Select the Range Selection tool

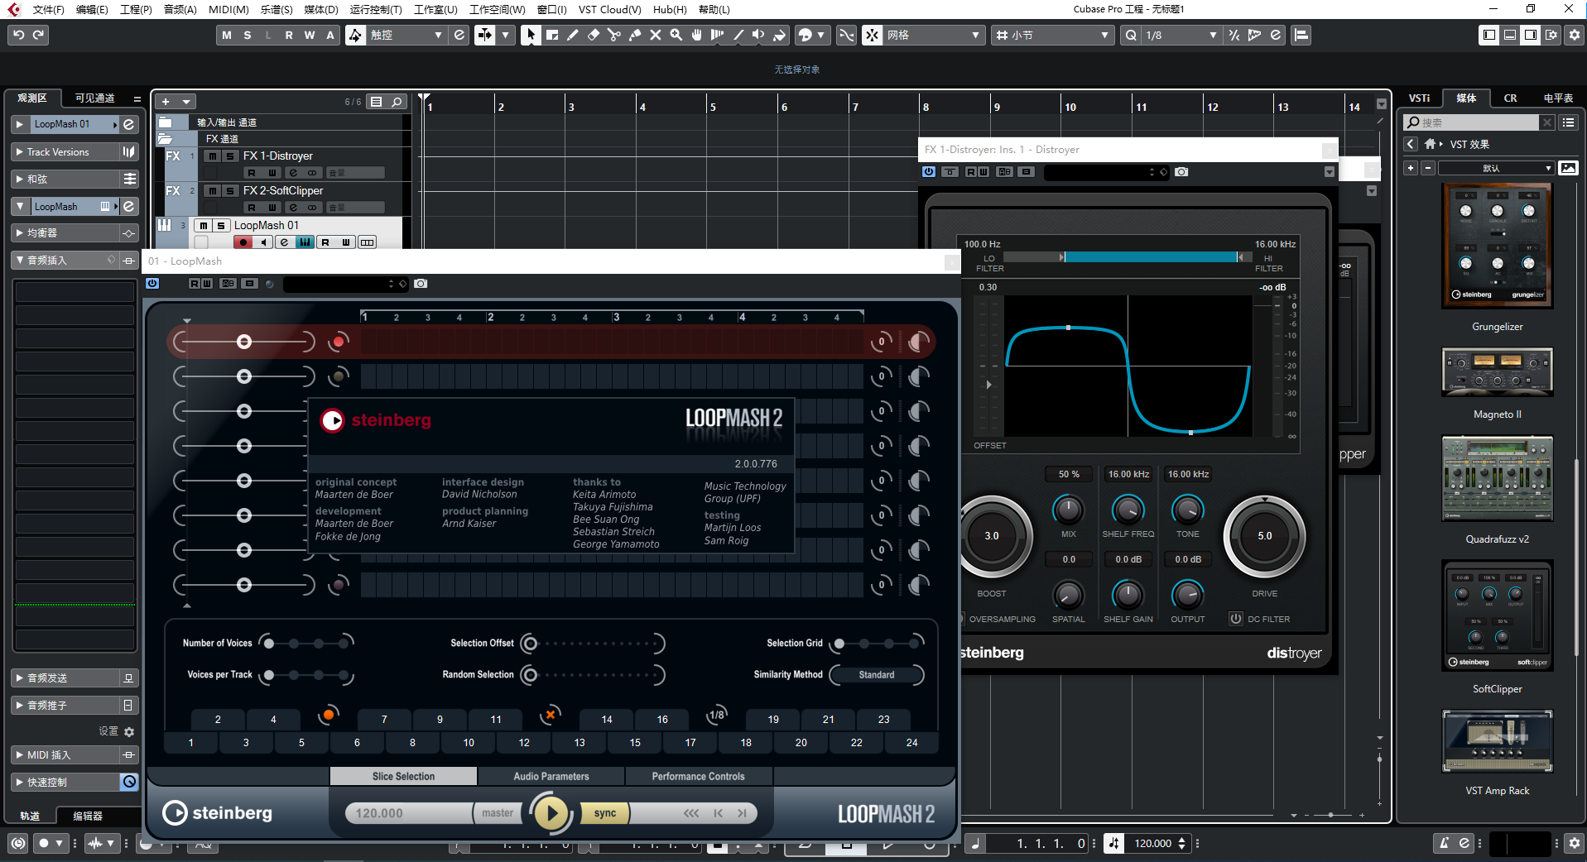click(x=552, y=35)
